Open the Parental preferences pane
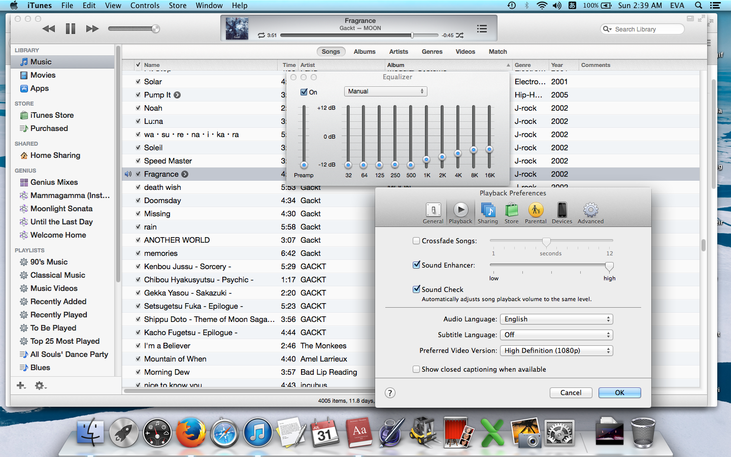Screen dimensions: 731x457 pyautogui.click(x=536, y=213)
